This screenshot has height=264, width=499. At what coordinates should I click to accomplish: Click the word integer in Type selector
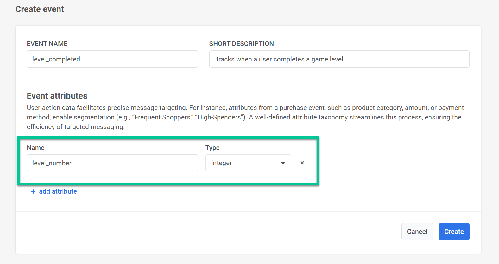tap(222, 163)
